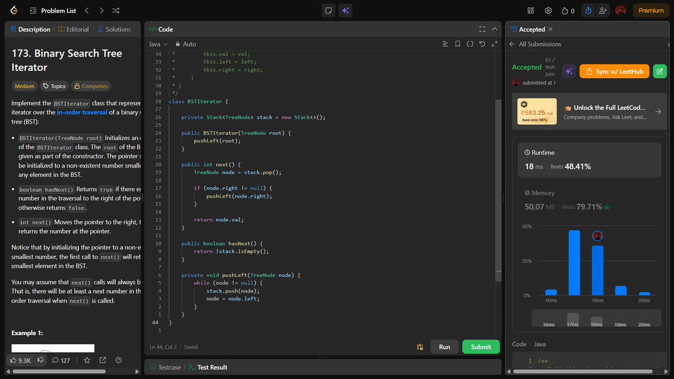Toggle the Auto lock setting

coord(186,44)
